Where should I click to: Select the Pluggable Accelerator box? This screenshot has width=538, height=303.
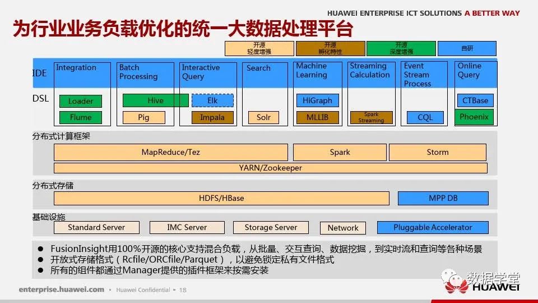(x=433, y=227)
